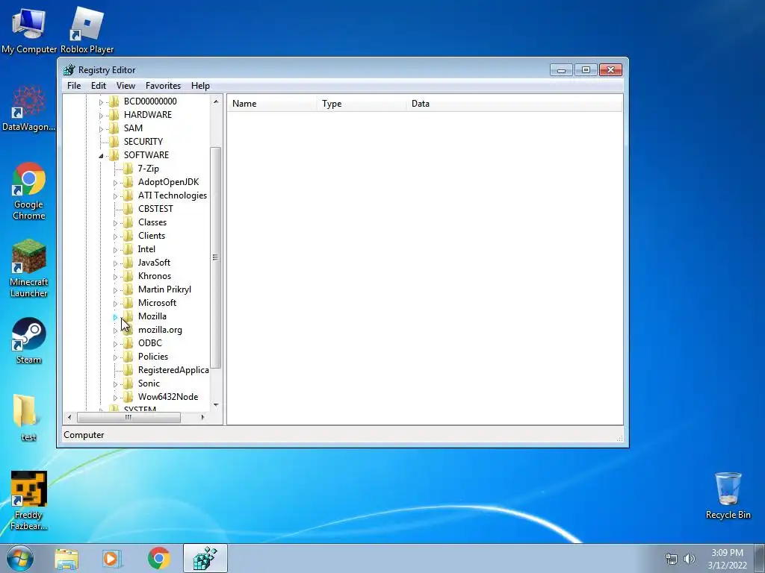Launch Google Chrome from desktop
The width and height of the screenshot is (765, 573).
tap(28, 190)
